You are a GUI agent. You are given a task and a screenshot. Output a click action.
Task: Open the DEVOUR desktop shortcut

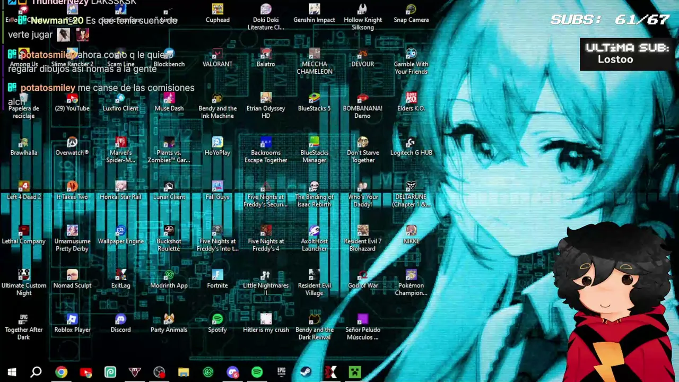363,58
